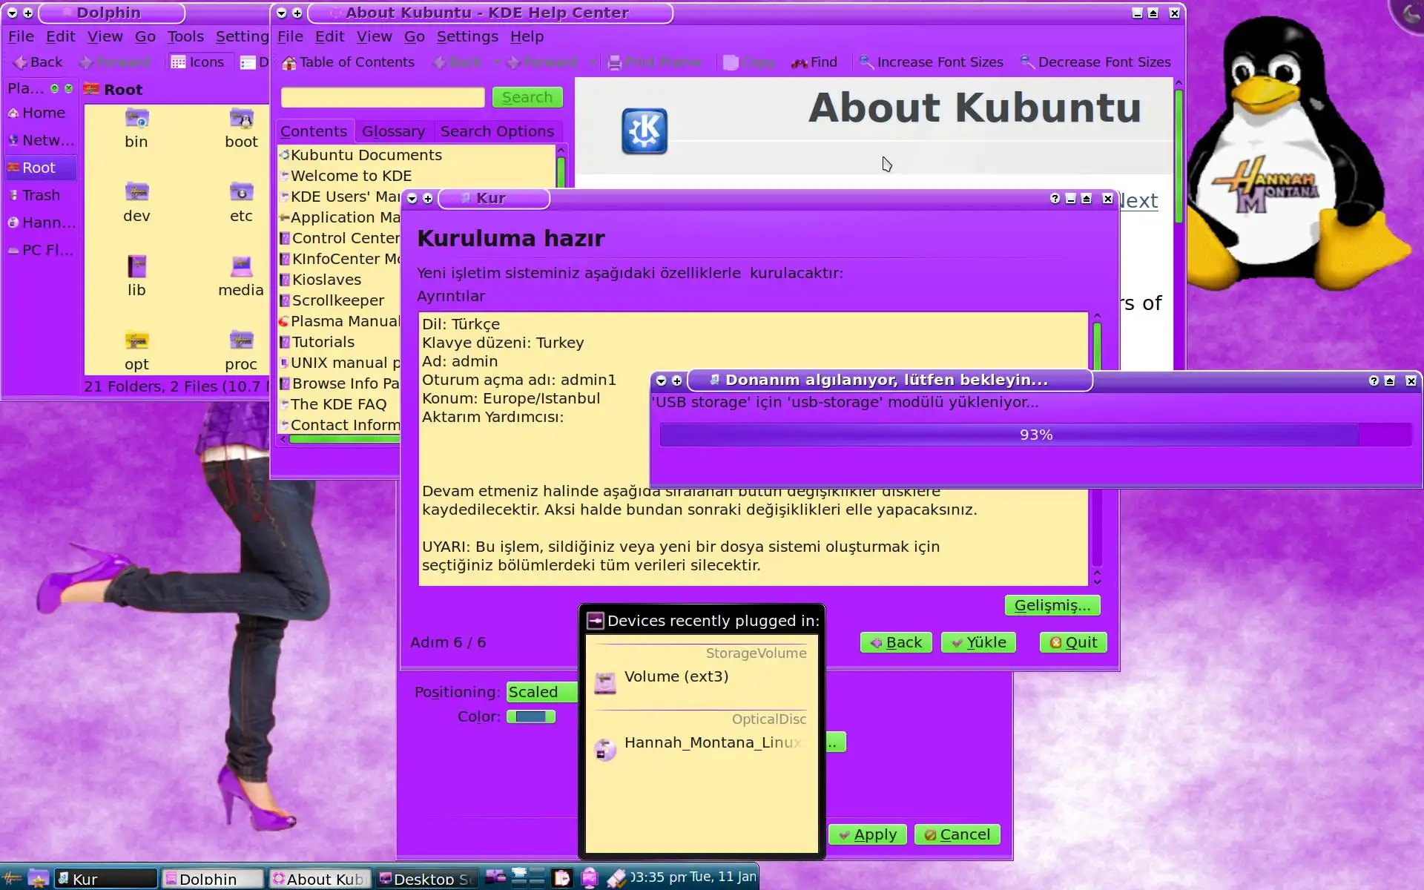
Task: Click the Color swatch button
Action: (531, 716)
